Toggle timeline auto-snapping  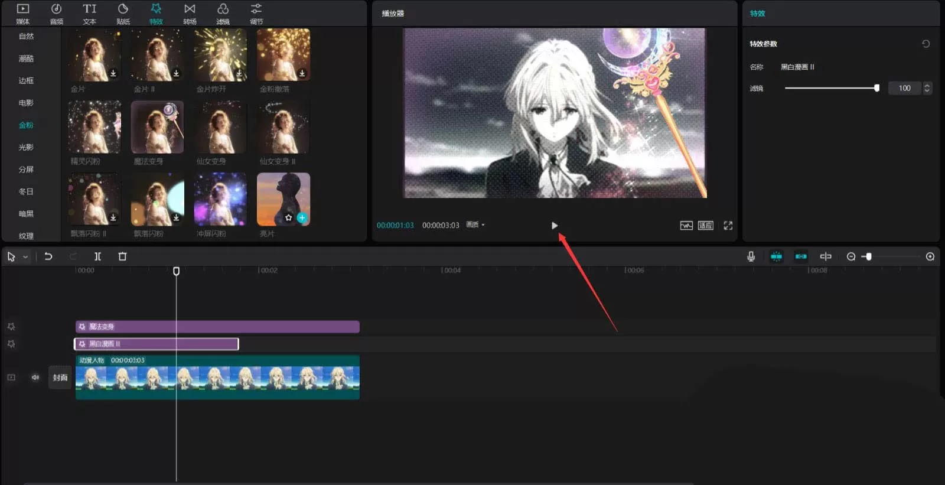(776, 256)
